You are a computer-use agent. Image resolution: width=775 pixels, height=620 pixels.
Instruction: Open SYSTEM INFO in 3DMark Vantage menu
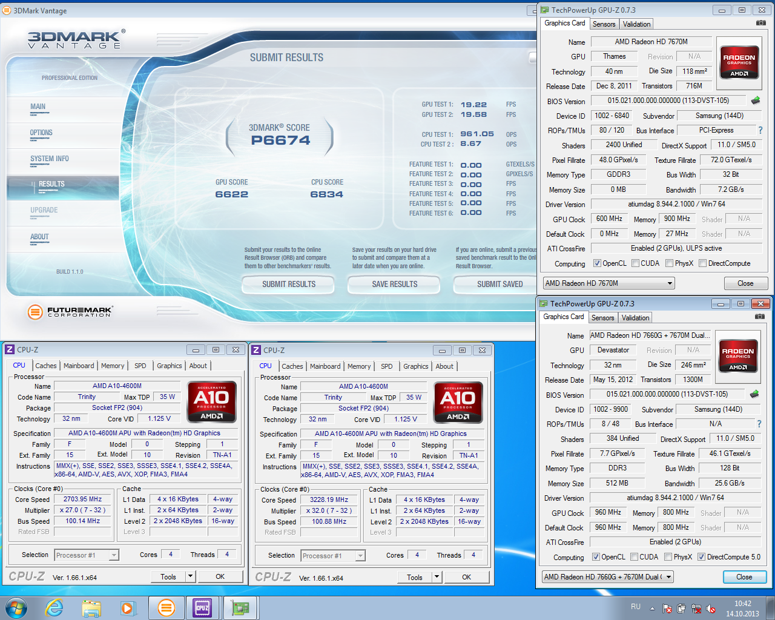coord(50,159)
